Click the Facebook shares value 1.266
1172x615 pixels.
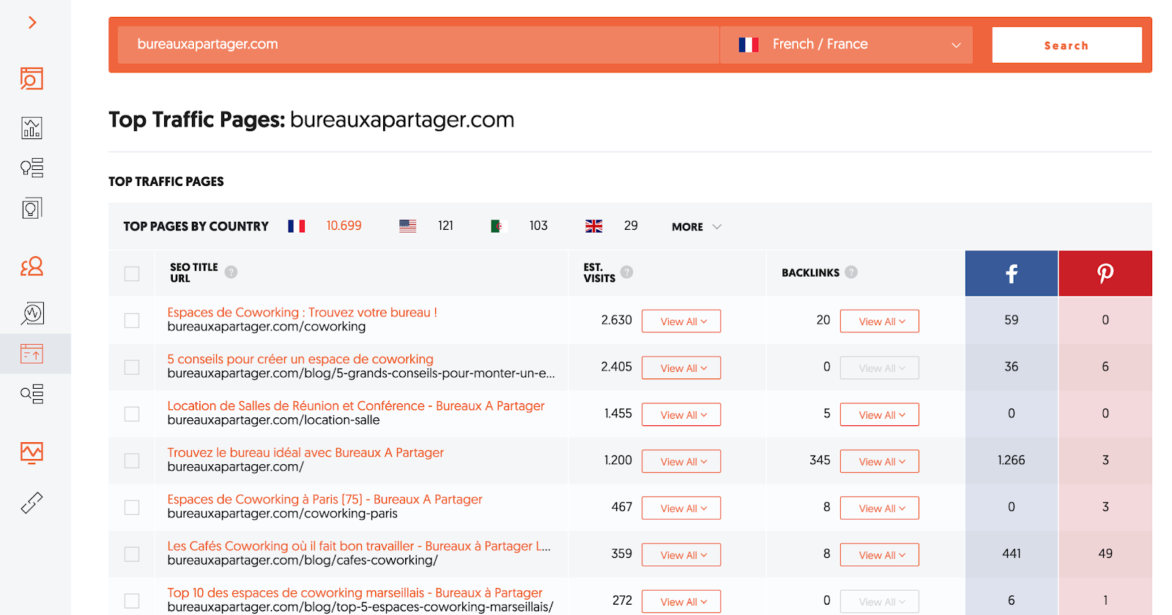tap(1011, 461)
